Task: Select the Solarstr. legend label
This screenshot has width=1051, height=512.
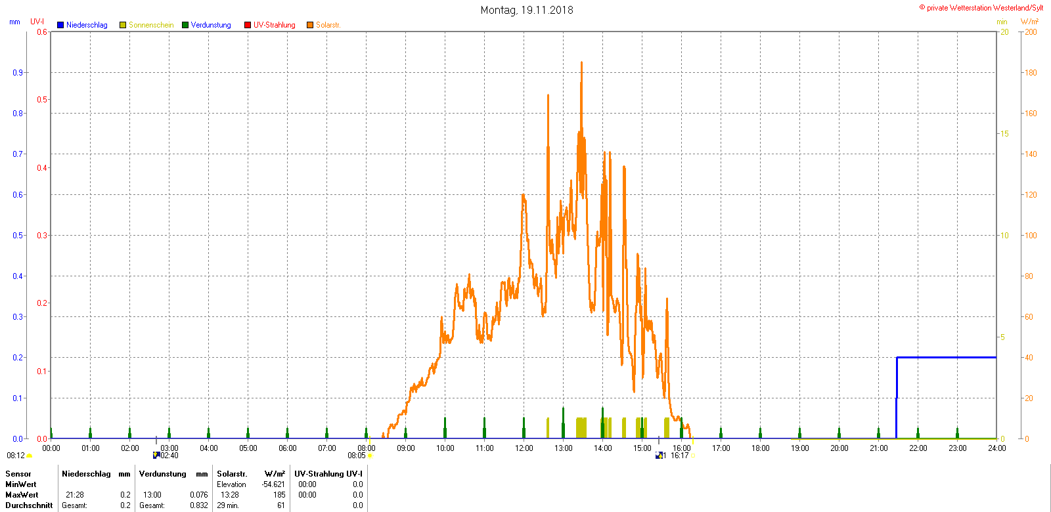Action: 328,25
